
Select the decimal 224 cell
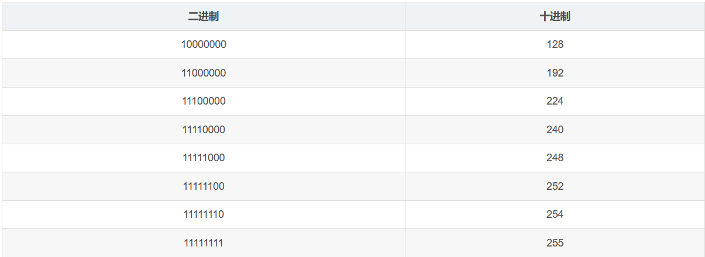click(554, 101)
